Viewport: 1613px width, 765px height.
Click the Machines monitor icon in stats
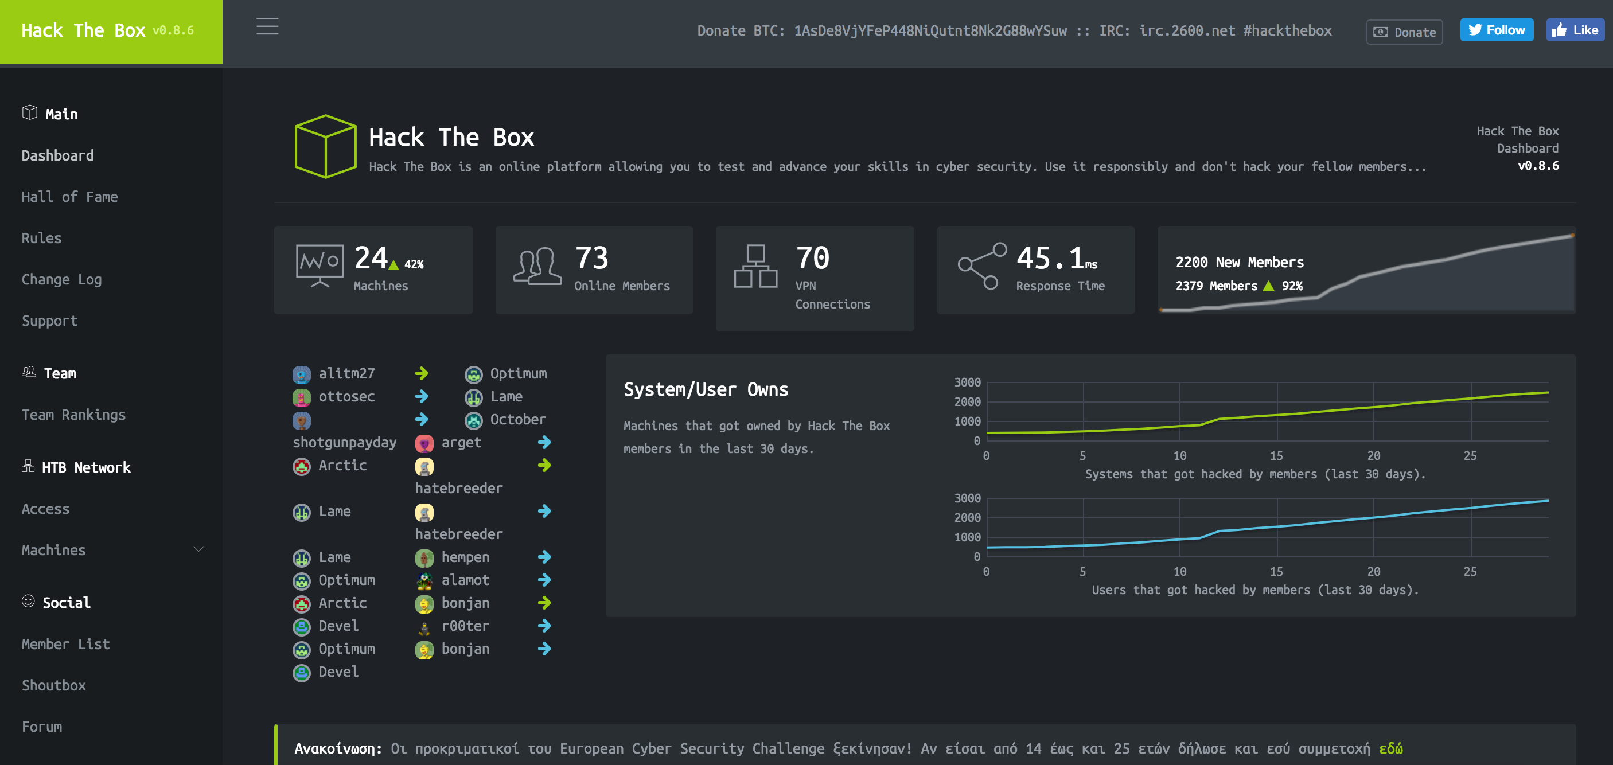[x=320, y=266]
